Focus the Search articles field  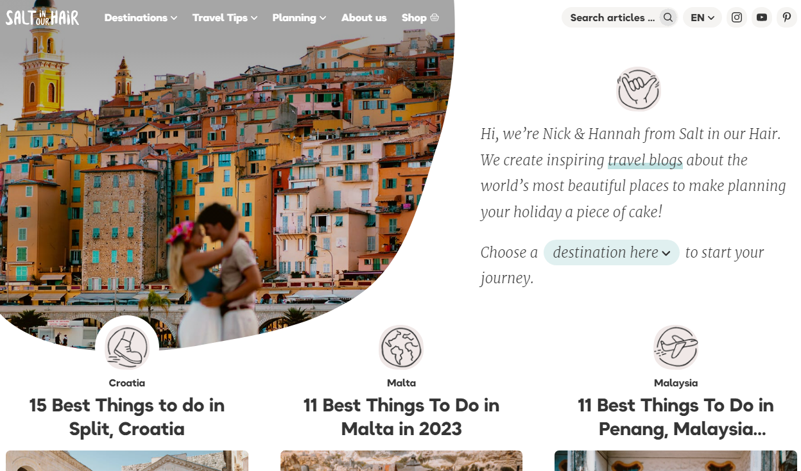tap(612, 17)
